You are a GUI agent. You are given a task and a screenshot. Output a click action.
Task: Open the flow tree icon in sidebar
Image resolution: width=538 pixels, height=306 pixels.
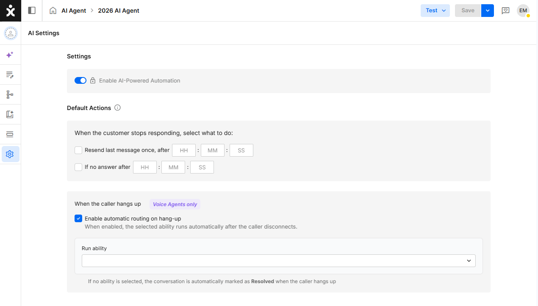[10, 95]
